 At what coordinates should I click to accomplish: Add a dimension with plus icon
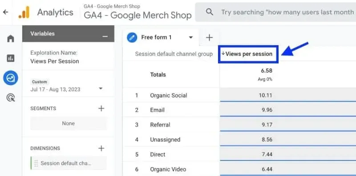tap(101, 149)
